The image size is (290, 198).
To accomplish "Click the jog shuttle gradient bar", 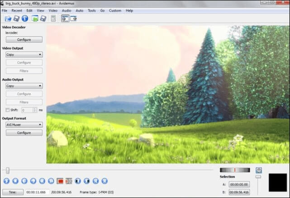I will pos(235,170).
